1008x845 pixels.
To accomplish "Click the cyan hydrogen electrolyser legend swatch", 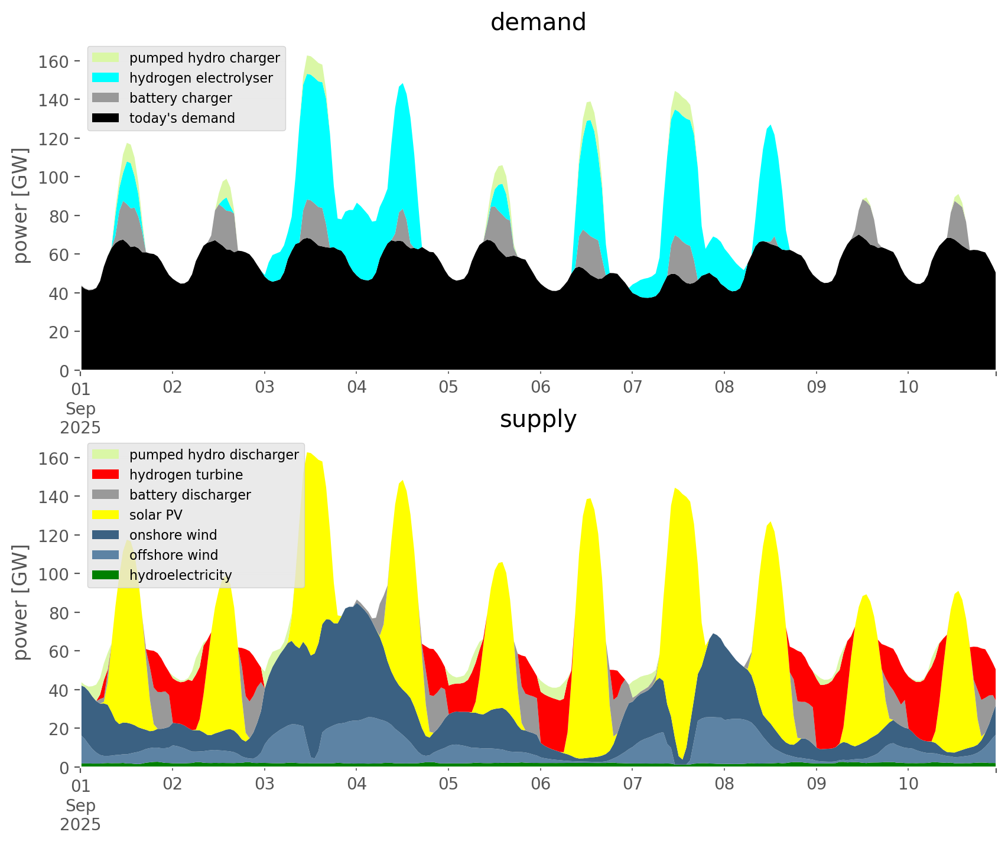I will tap(106, 78).
